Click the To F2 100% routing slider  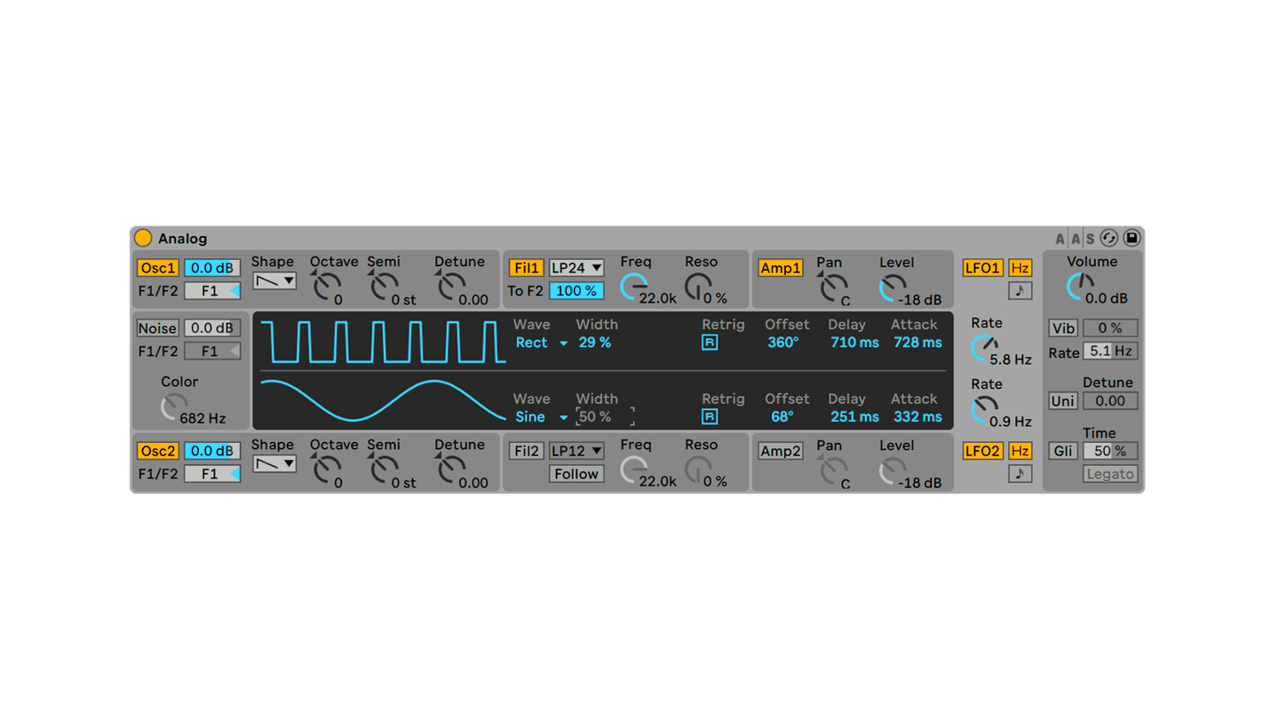[576, 290]
